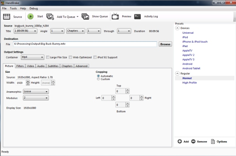Click the Show Queue label
The width and height of the screenshot is (236, 156).
(100, 16)
